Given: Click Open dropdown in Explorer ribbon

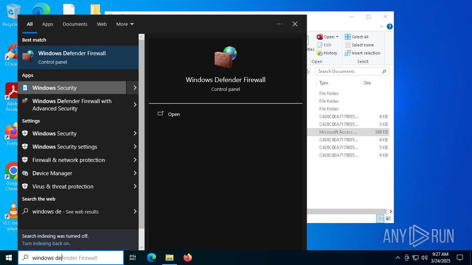Looking at the screenshot, I should click(x=327, y=37).
